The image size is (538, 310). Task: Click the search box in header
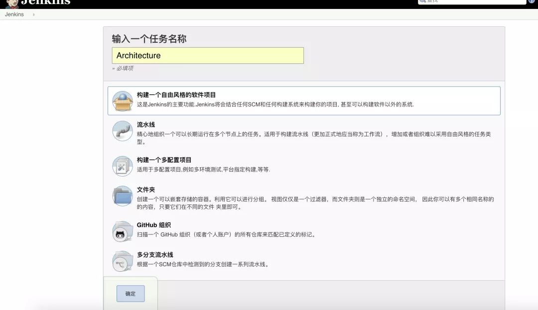472,1
